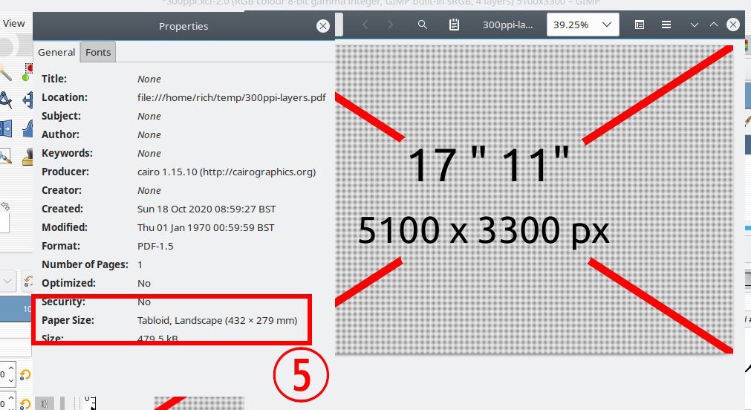This screenshot has width=751, height=410.
Task: Switch to the Fonts tab
Action: (98, 52)
